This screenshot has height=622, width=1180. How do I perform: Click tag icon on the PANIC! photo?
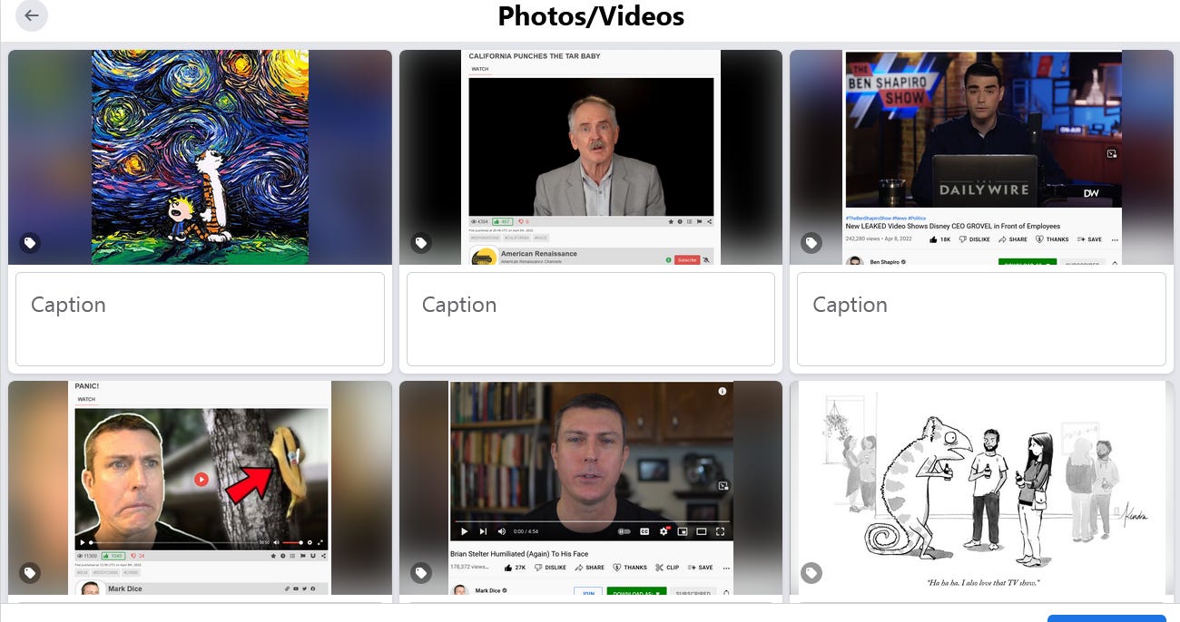click(30, 573)
